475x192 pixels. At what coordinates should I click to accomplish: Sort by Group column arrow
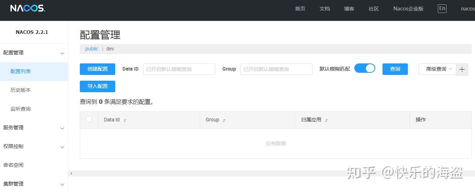(x=224, y=120)
